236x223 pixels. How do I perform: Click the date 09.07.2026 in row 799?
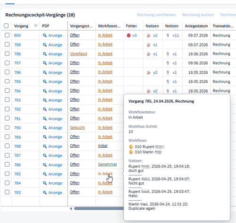tap(198, 45)
